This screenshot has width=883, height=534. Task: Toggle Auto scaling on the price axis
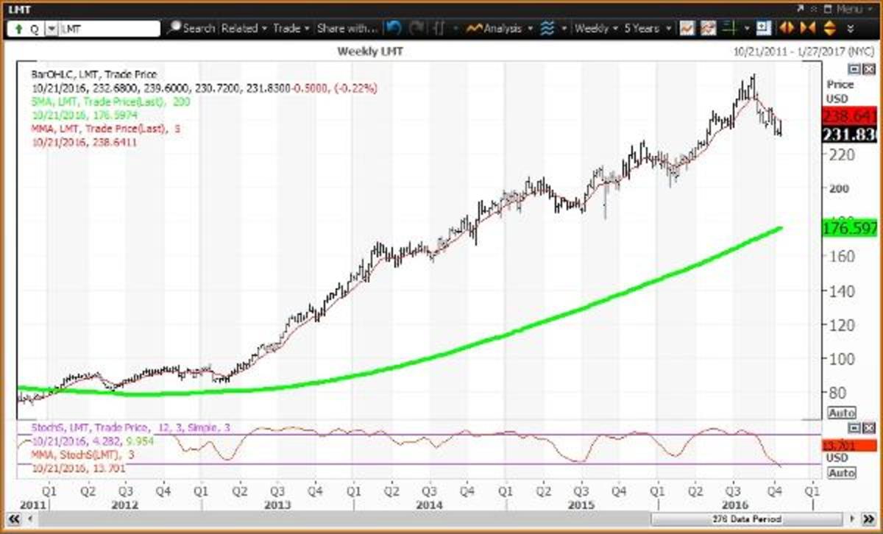[843, 413]
